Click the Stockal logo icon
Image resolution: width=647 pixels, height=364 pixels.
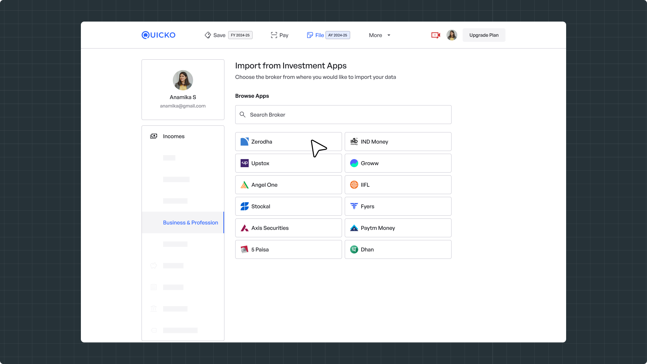(x=244, y=206)
